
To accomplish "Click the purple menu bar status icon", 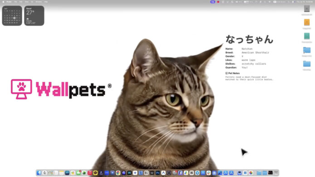I will pyautogui.click(x=212, y=2).
